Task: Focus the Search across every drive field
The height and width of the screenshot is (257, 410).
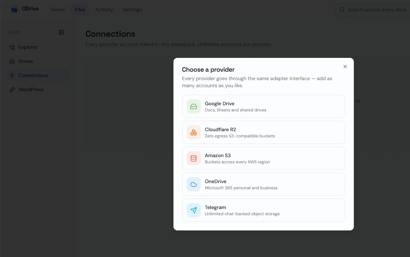Action: pos(373,10)
